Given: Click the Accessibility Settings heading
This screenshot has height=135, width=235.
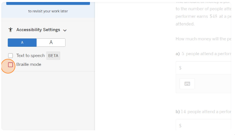Looking at the screenshot, I should coord(38,30).
